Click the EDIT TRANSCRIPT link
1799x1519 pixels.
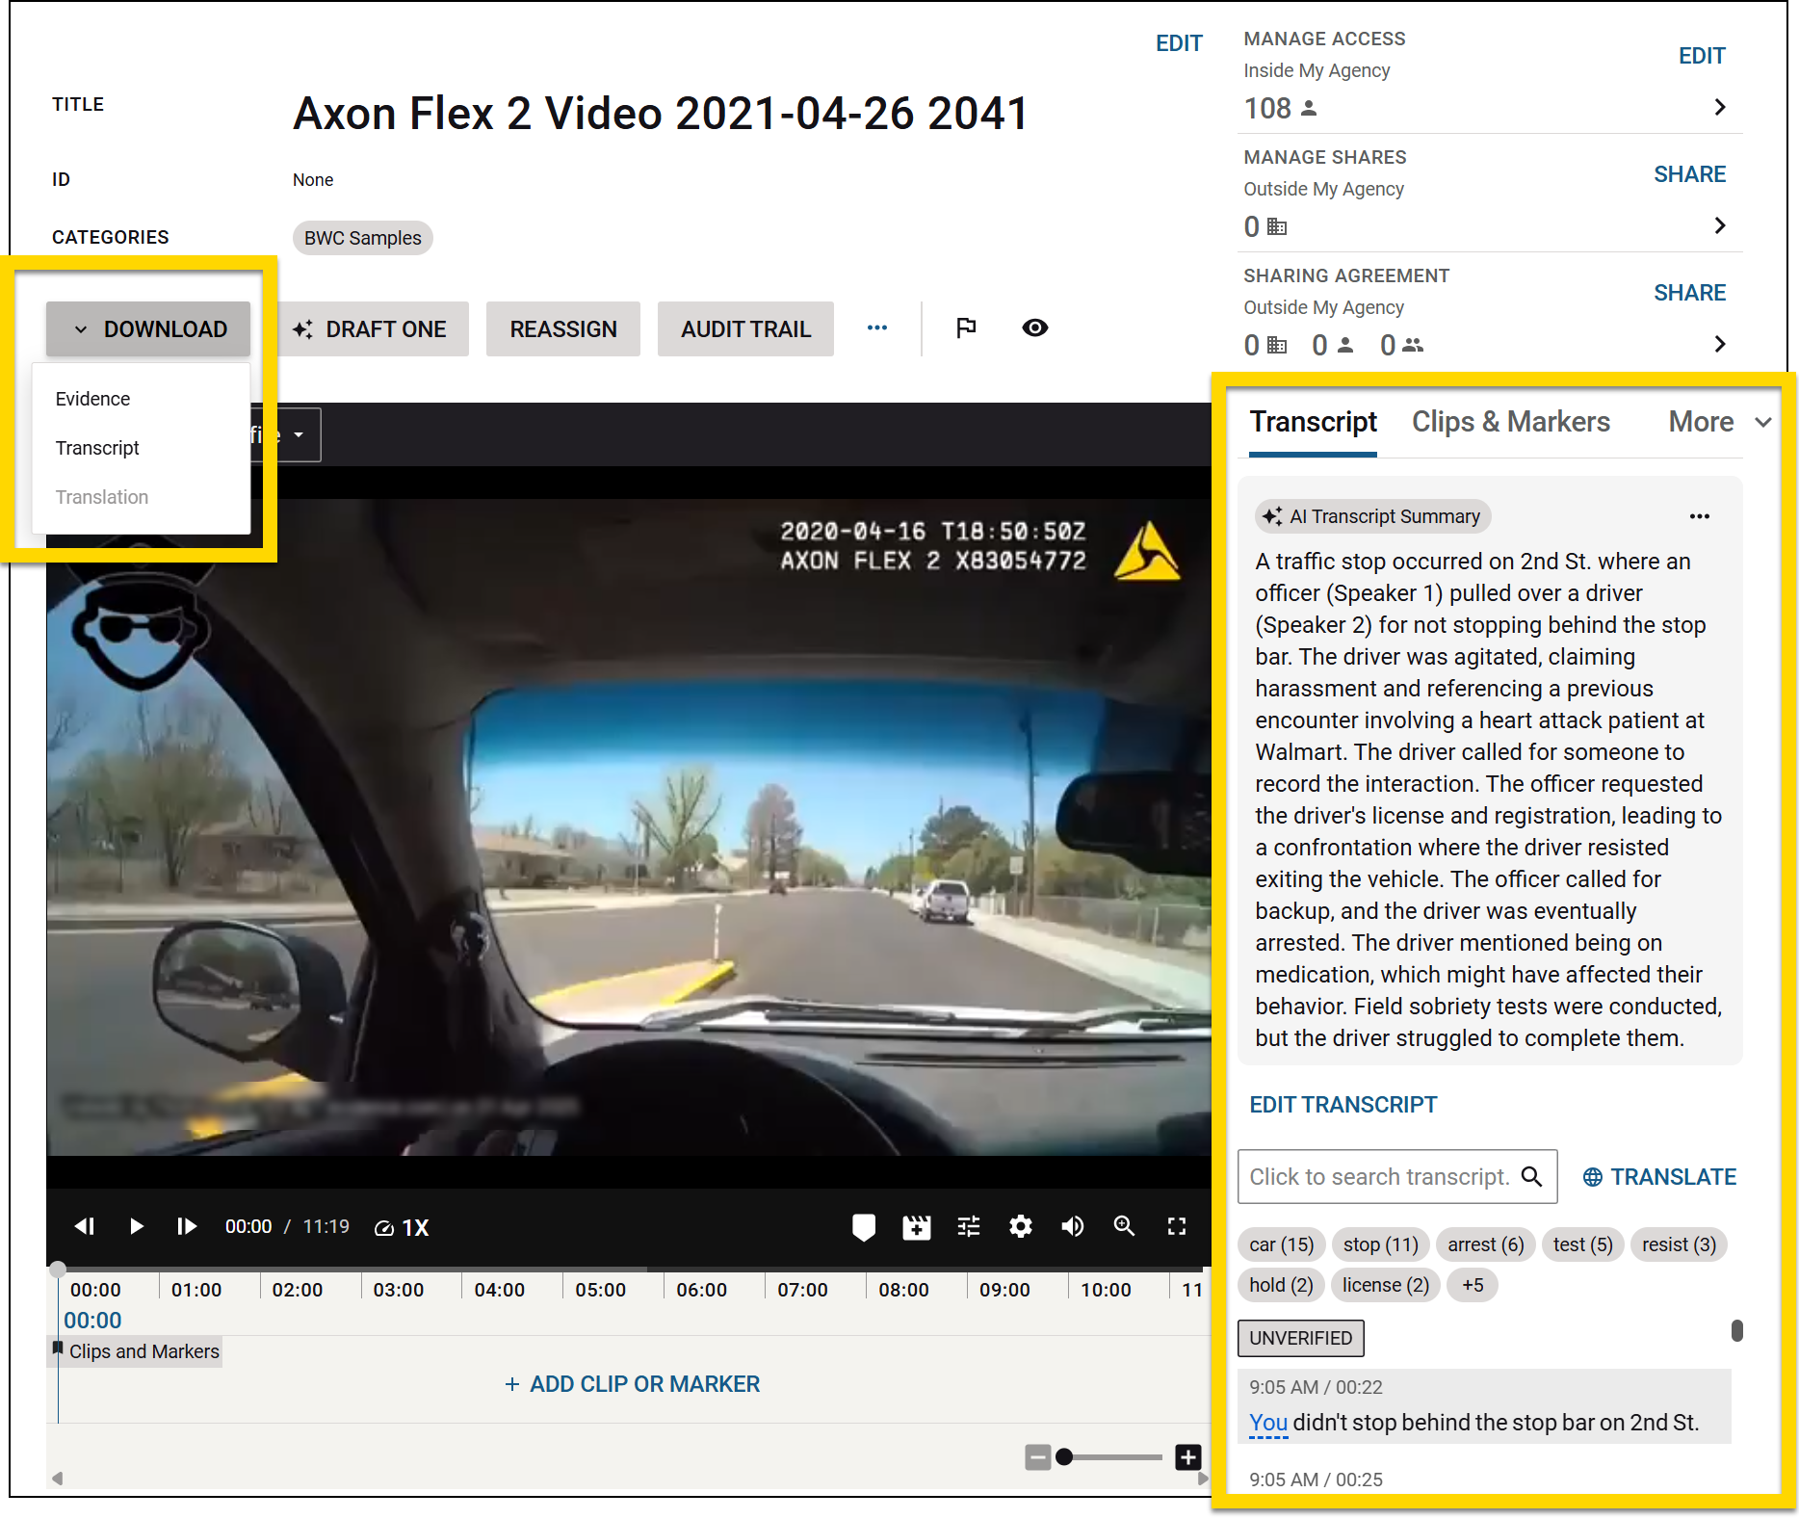click(x=1343, y=1105)
